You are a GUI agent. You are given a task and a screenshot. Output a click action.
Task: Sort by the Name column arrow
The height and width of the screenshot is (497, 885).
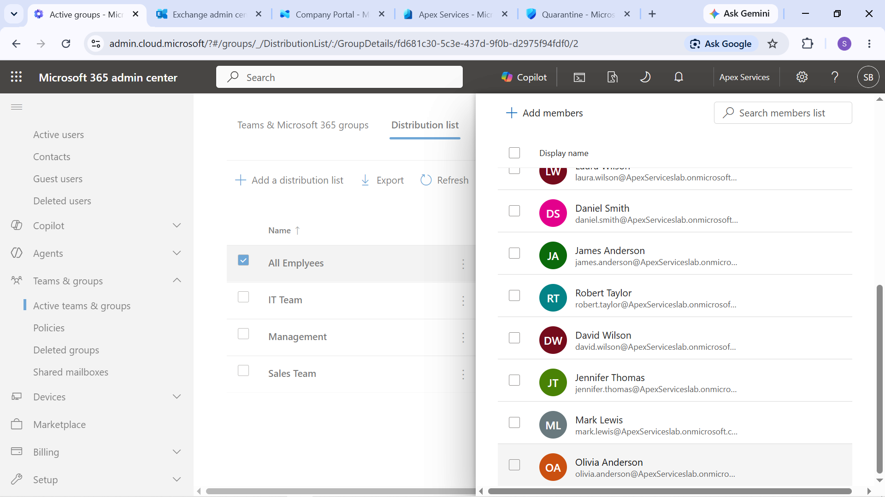click(x=297, y=230)
